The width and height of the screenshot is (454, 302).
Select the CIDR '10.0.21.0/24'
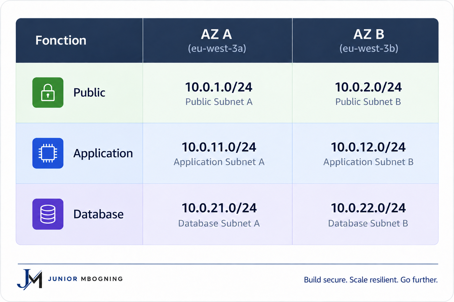click(219, 208)
